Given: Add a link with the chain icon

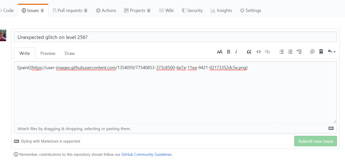Looking at the screenshot, I should [267, 52].
